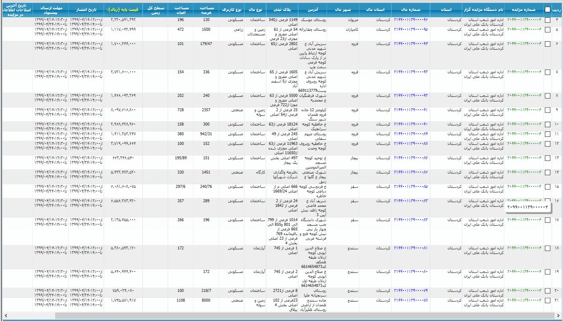Screen dimensions: 563x321
Task: Open the property number link in row ۹
Action: [411, 110]
